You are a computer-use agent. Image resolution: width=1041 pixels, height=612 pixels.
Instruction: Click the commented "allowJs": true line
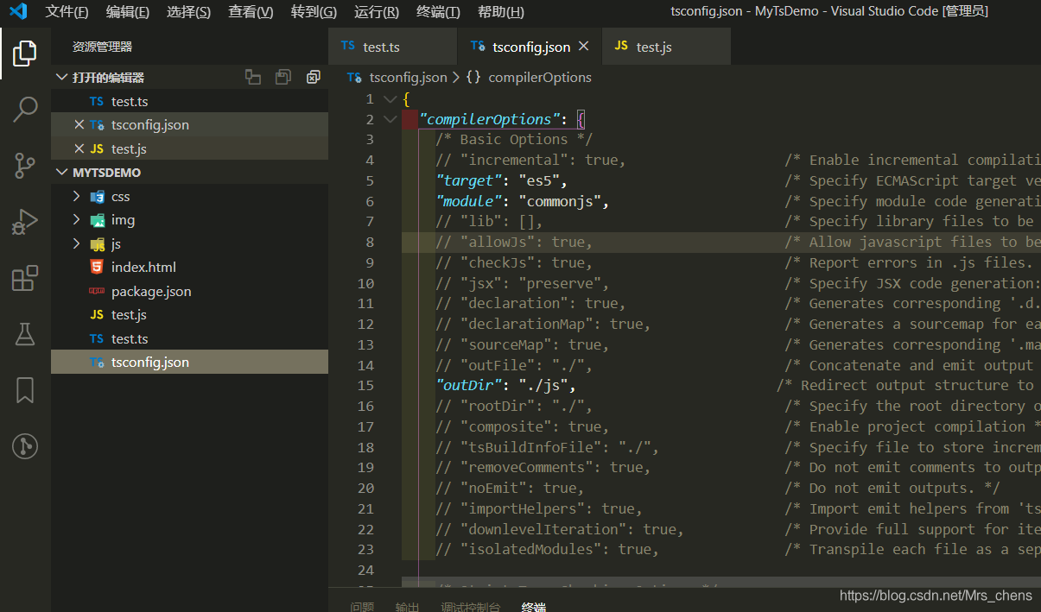[514, 243]
